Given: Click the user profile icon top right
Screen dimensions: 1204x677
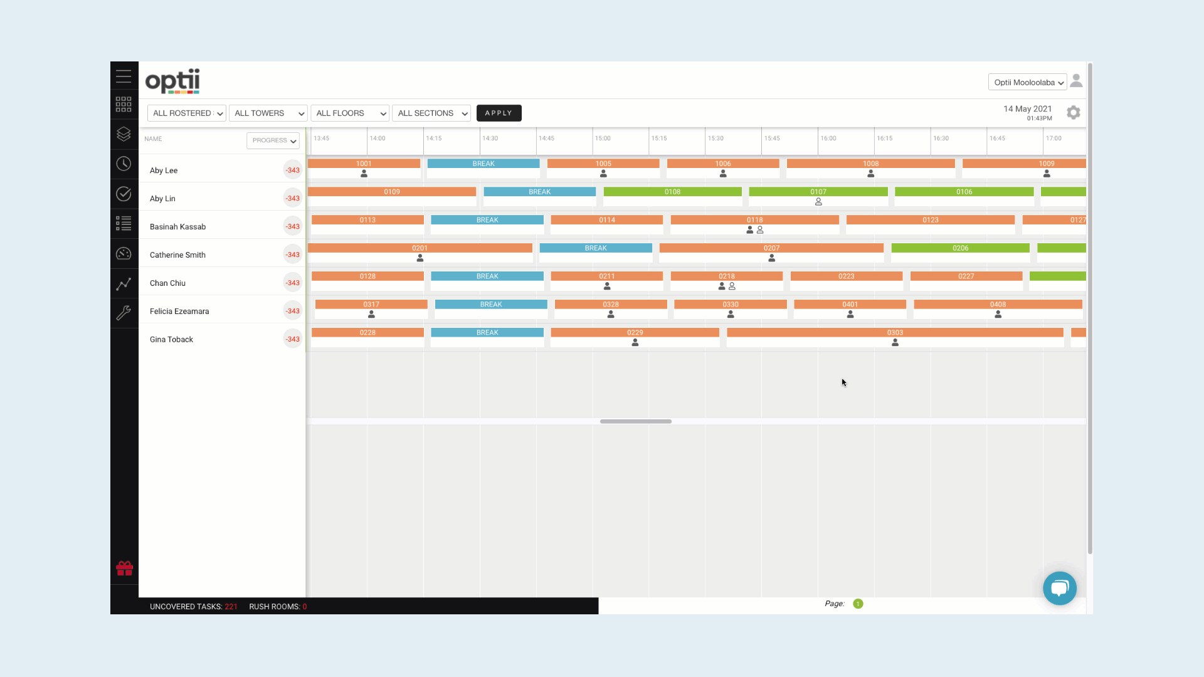Looking at the screenshot, I should click(1076, 81).
